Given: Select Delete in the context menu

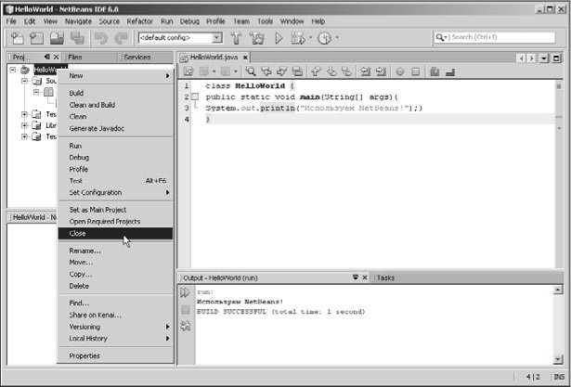Looking at the screenshot, I should (115, 286).
